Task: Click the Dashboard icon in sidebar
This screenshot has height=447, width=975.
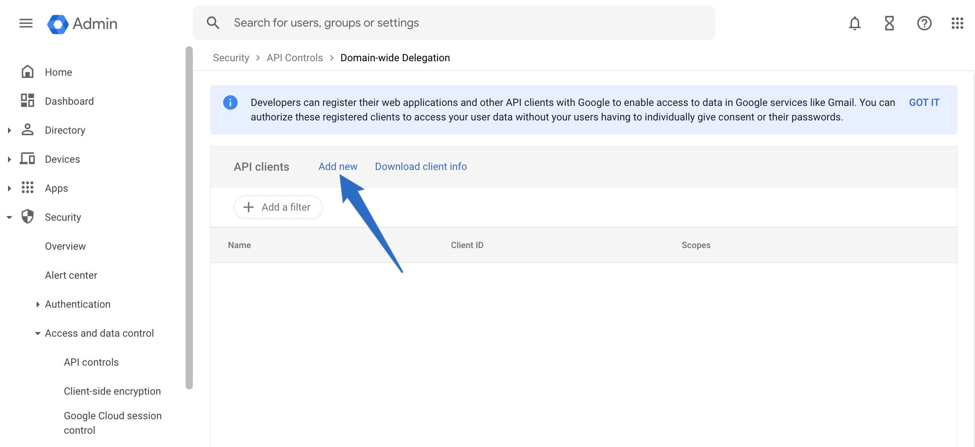Action: click(x=27, y=101)
